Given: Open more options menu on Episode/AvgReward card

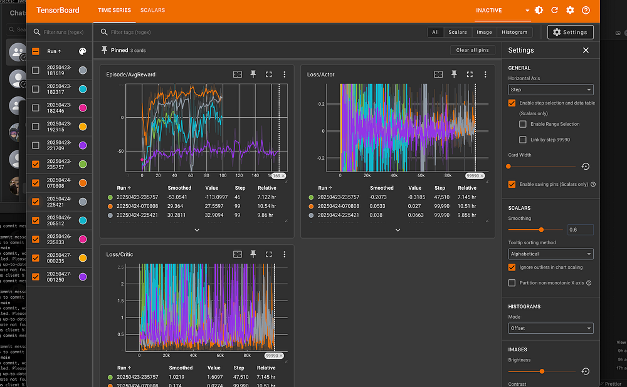Looking at the screenshot, I should [x=284, y=74].
